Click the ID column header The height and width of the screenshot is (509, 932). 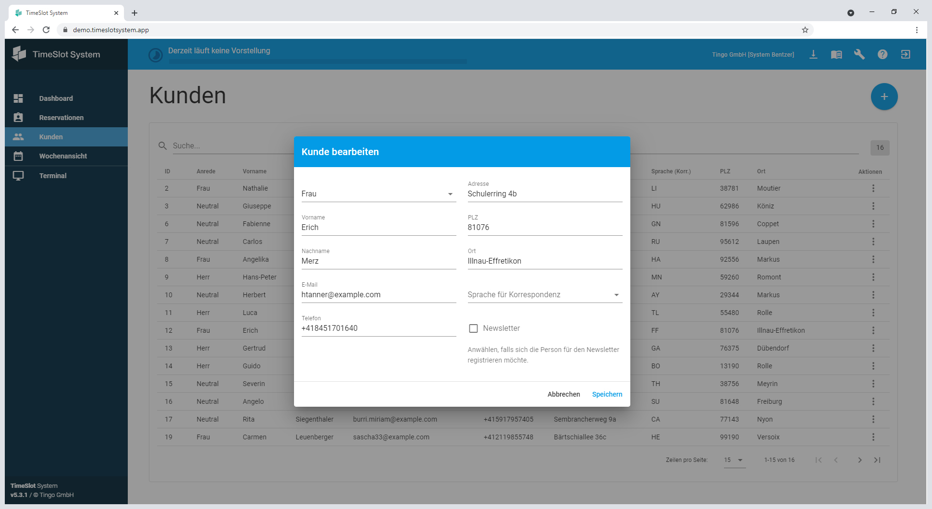[x=167, y=171]
